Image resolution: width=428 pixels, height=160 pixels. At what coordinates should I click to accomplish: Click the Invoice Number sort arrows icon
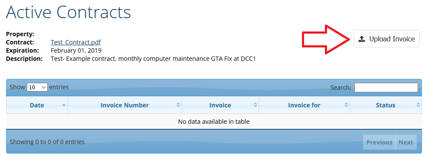coord(178,105)
